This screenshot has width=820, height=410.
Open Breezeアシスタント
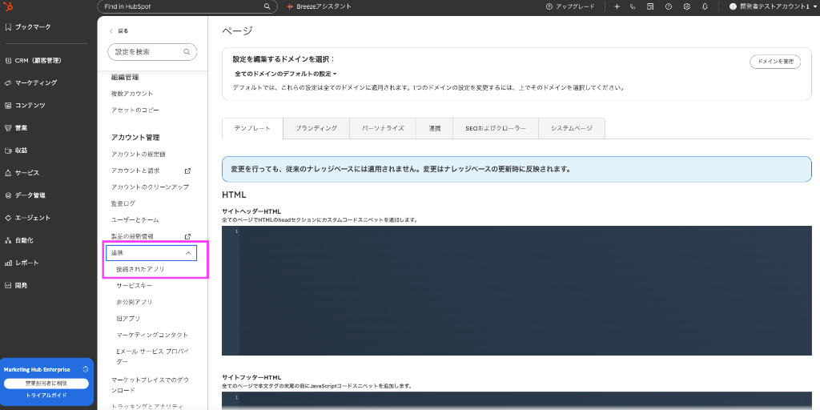(x=319, y=6)
